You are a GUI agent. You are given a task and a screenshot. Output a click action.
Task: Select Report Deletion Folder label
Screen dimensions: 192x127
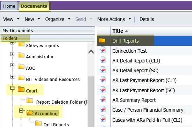62,102
